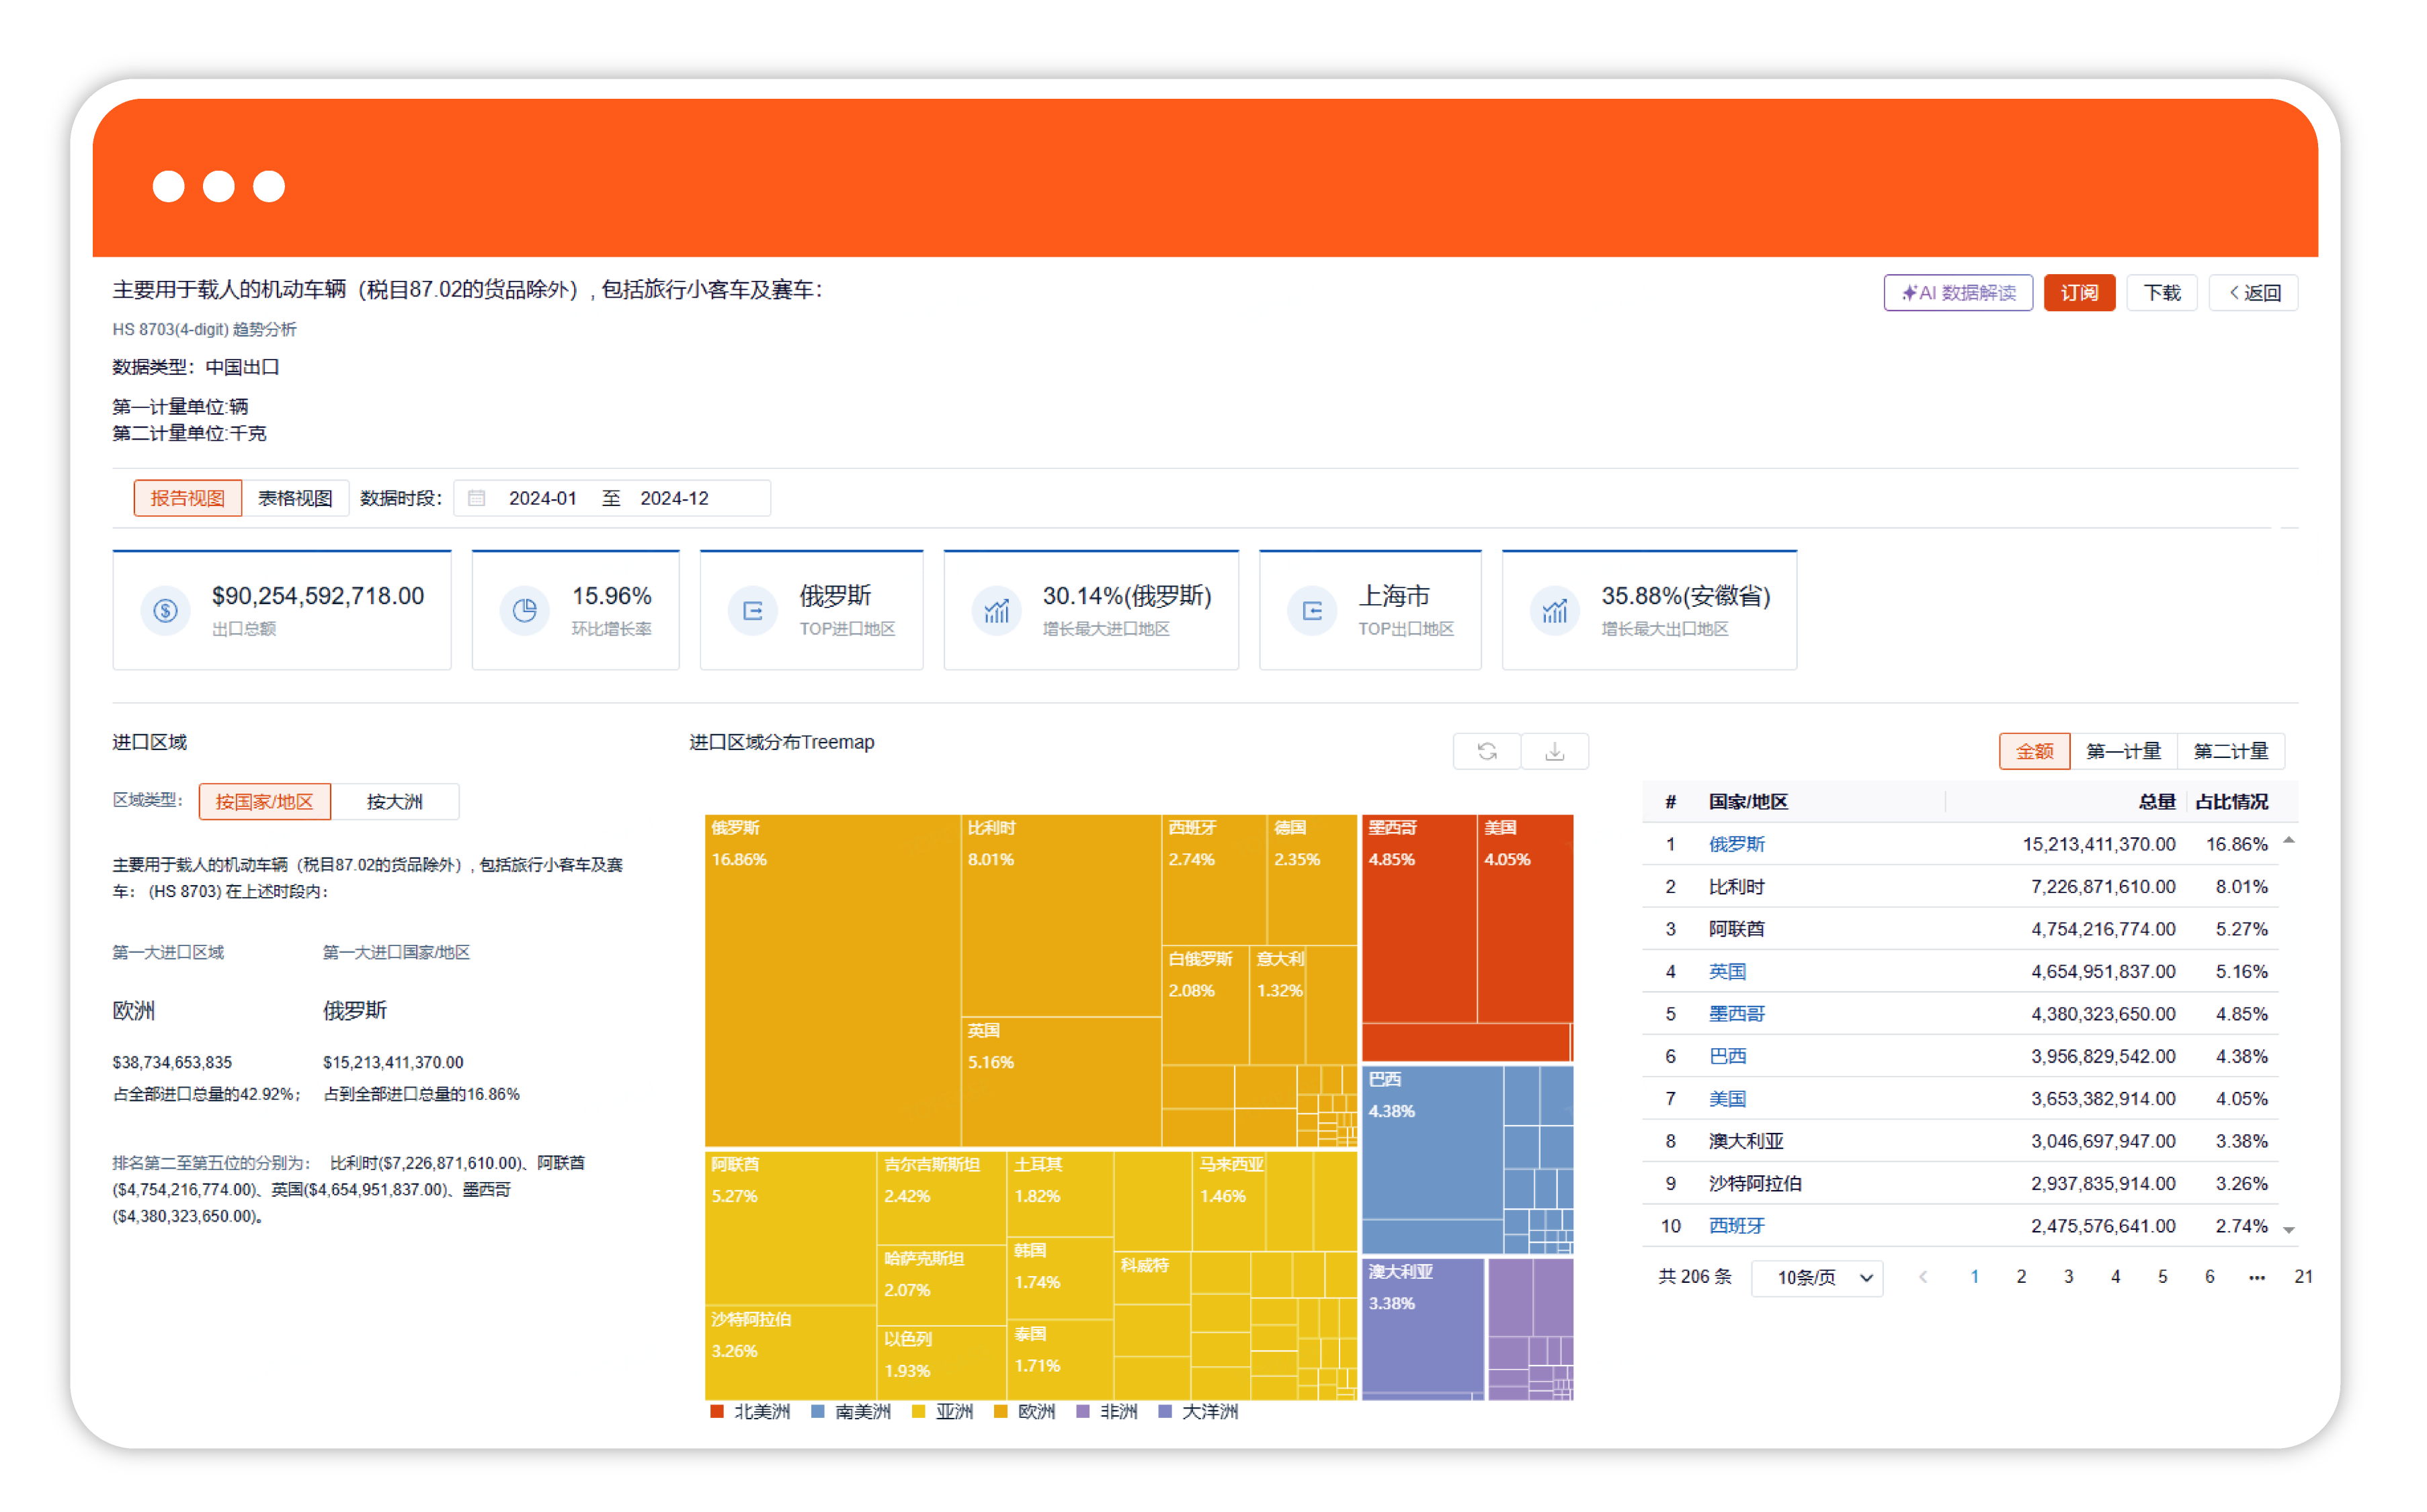Click the pagination ellipsis to jump pages

click(2256, 1277)
